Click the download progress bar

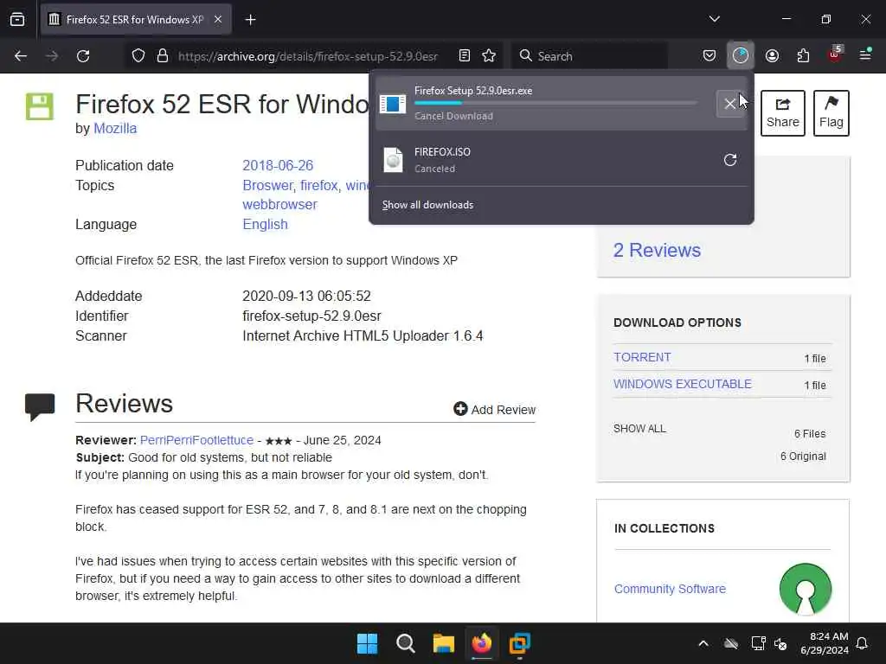coord(555,104)
